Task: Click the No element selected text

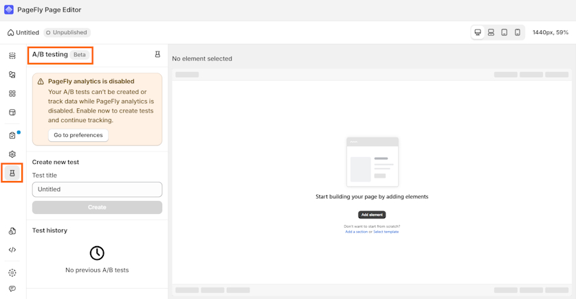Action: click(x=202, y=58)
